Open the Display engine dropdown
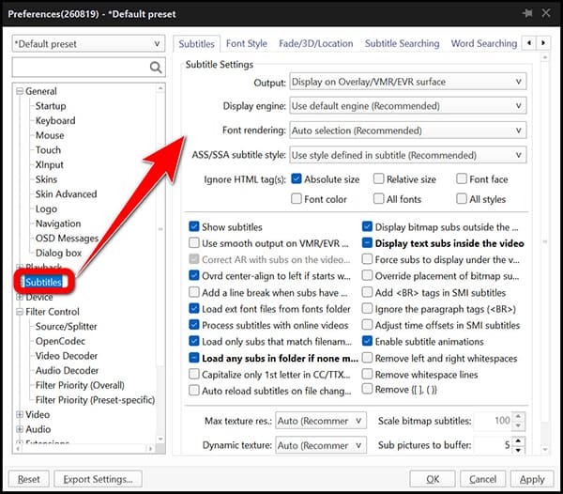The image size is (563, 494). click(x=407, y=106)
